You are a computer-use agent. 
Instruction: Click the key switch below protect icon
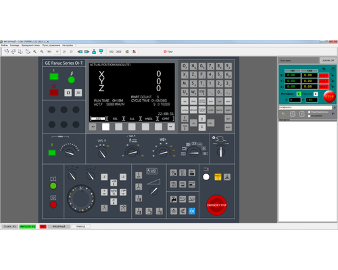tap(221, 152)
